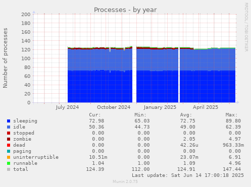This screenshot has height=187, width=251.
Task: Click the total legend color swatch
Action: coord(9,169)
